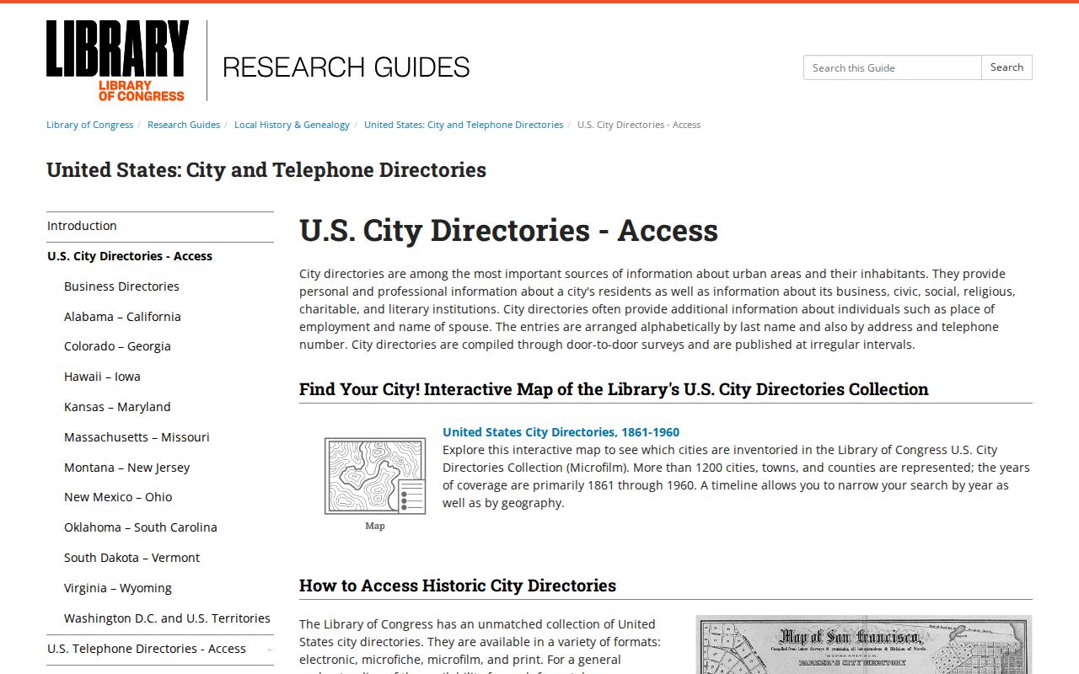Open Library of Congress breadcrumb link
This screenshot has height=674, width=1079.
tap(89, 125)
